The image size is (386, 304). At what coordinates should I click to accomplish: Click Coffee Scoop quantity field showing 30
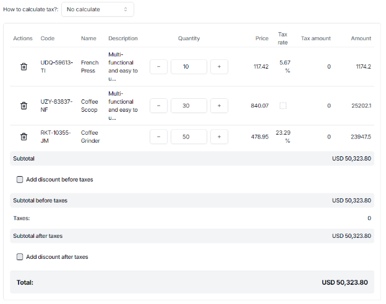pyautogui.click(x=189, y=106)
